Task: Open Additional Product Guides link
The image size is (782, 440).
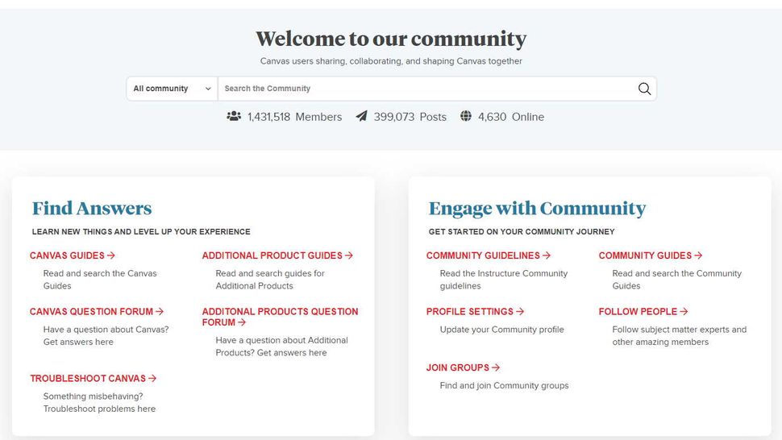Action: [277, 255]
